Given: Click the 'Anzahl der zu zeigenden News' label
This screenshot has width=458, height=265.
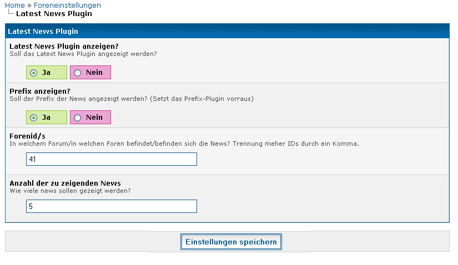Looking at the screenshot, I should [x=65, y=183].
